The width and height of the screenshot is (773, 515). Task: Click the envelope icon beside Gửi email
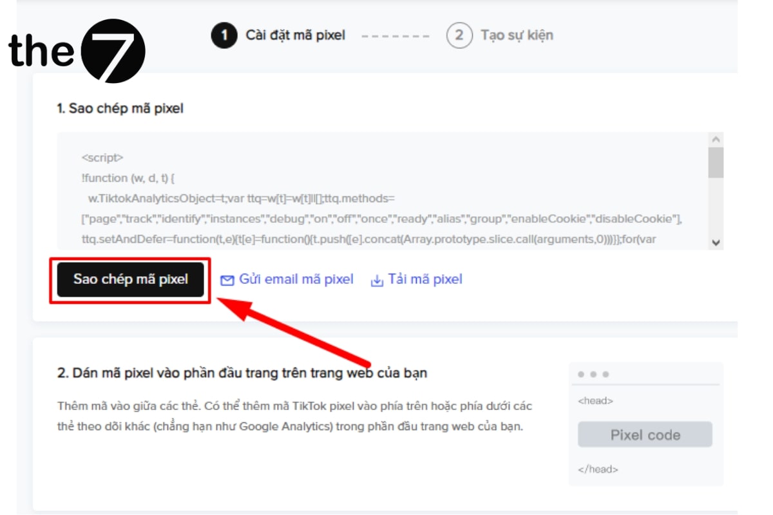(227, 280)
